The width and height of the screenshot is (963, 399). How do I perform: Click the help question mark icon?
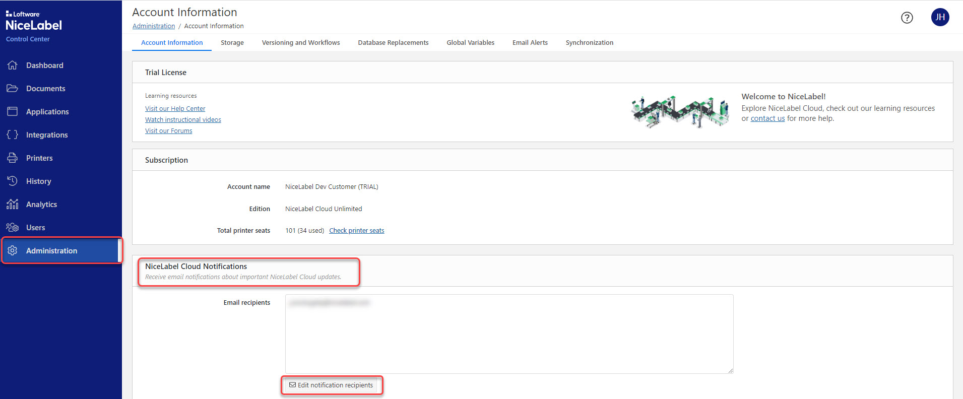907,18
